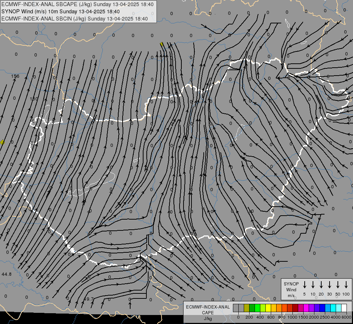
Task: Click the 'SYNOP Wind m/s' legend label
Action: (x=291, y=289)
